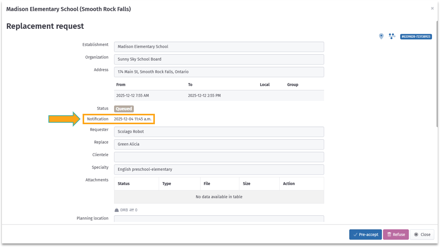Viewport: 440px width, 248px height.
Task: Click the To time 2025-12-12 2:55 PM
Action: click(204, 95)
